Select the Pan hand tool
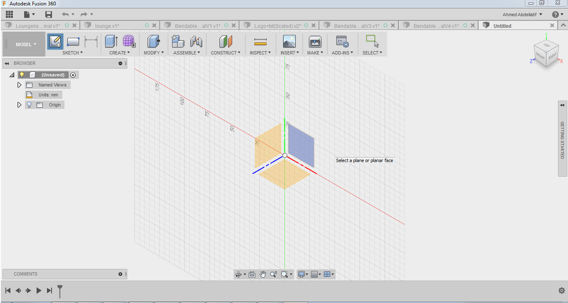This screenshot has height=303, width=568. [263, 274]
